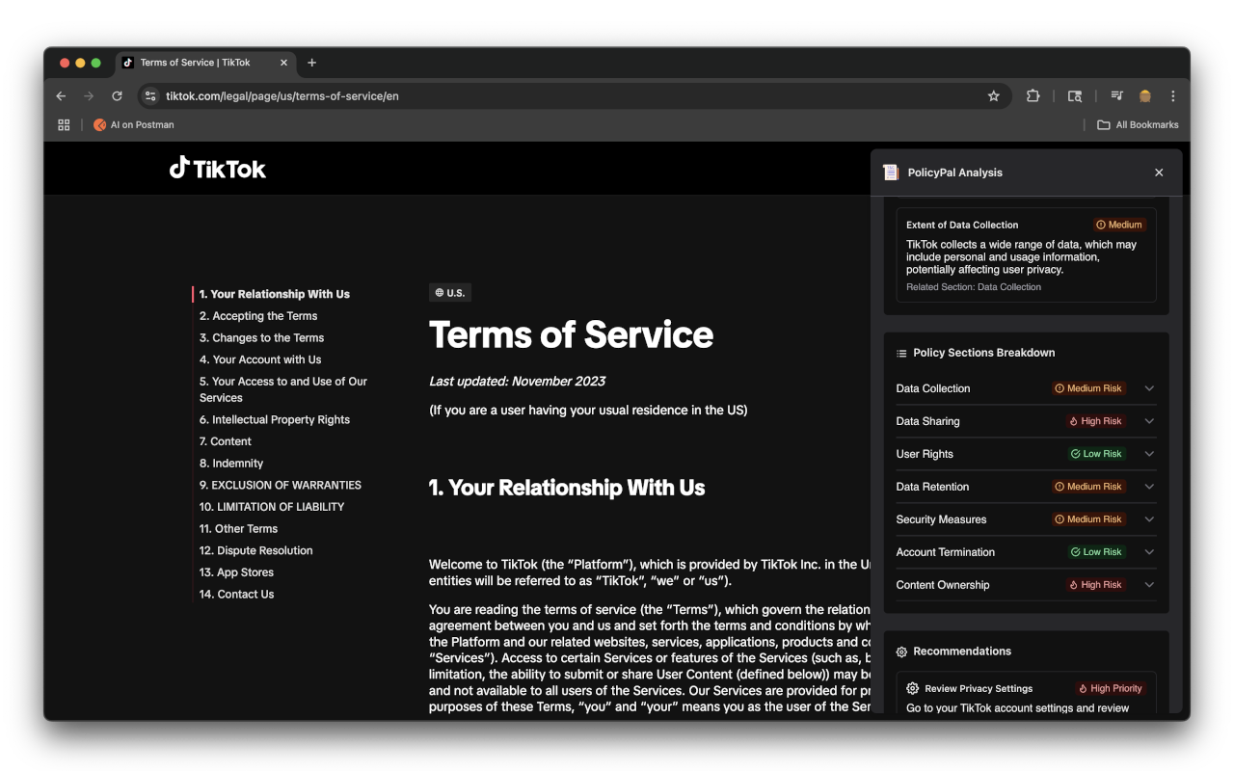This screenshot has width=1234, height=771.
Task: Open All Bookmarks folder
Action: pyautogui.click(x=1138, y=124)
